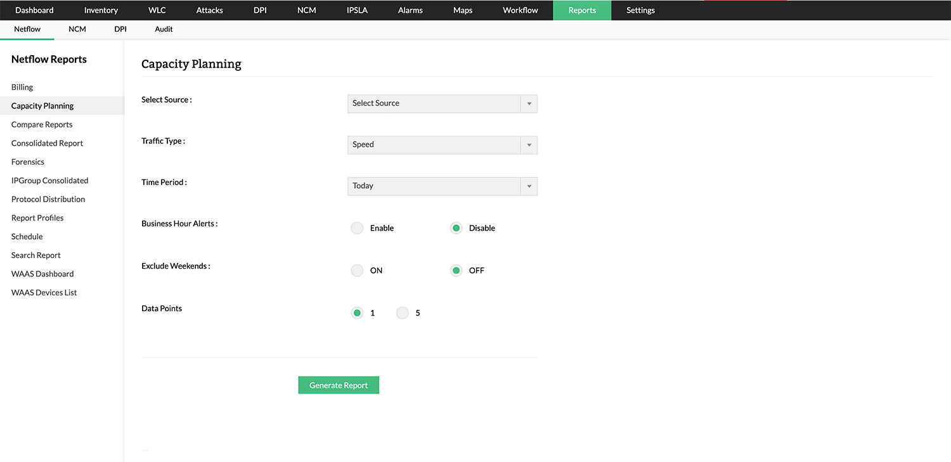
Task: Switch to the Workflow tab
Action: 521,10
